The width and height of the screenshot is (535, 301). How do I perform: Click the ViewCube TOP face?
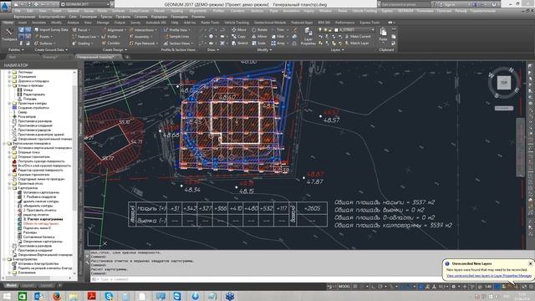[503, 83]
